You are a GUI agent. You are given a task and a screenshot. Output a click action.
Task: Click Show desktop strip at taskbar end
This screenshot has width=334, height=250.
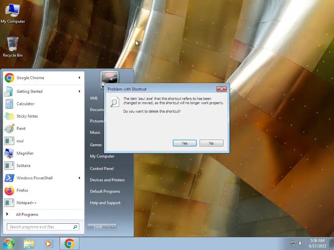tap(332, 243)
